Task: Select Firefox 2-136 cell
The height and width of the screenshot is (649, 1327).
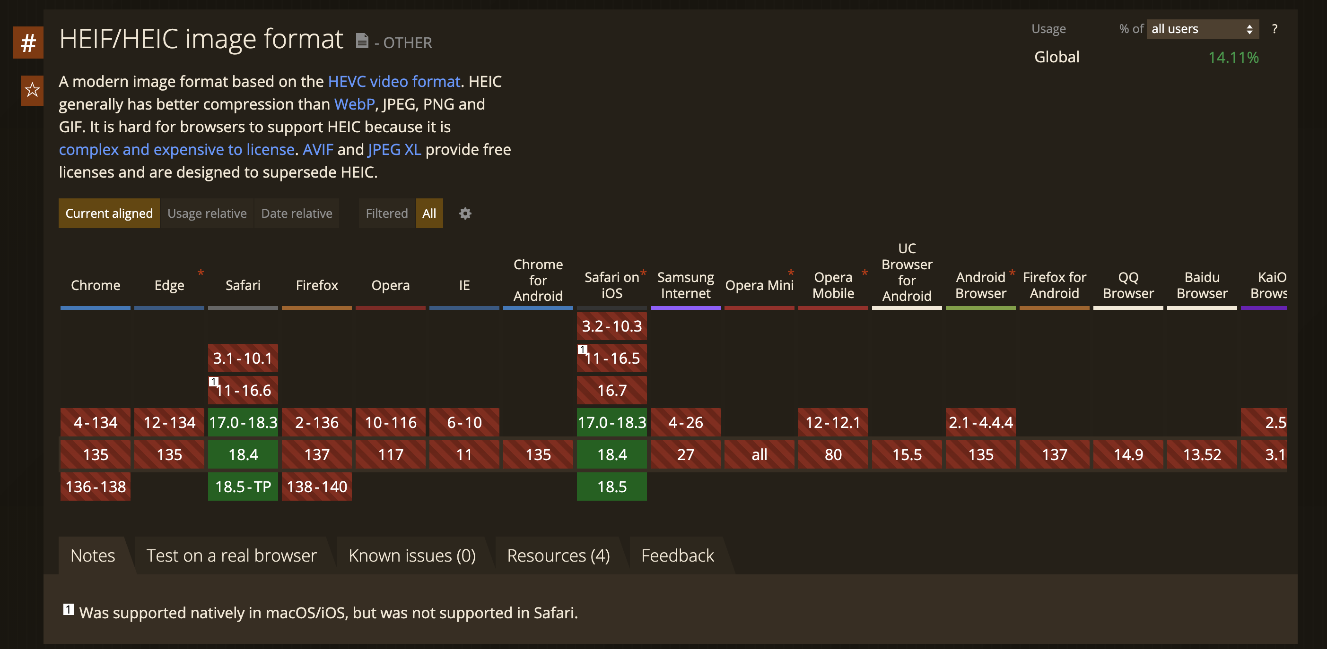Action: click(317, 423)
